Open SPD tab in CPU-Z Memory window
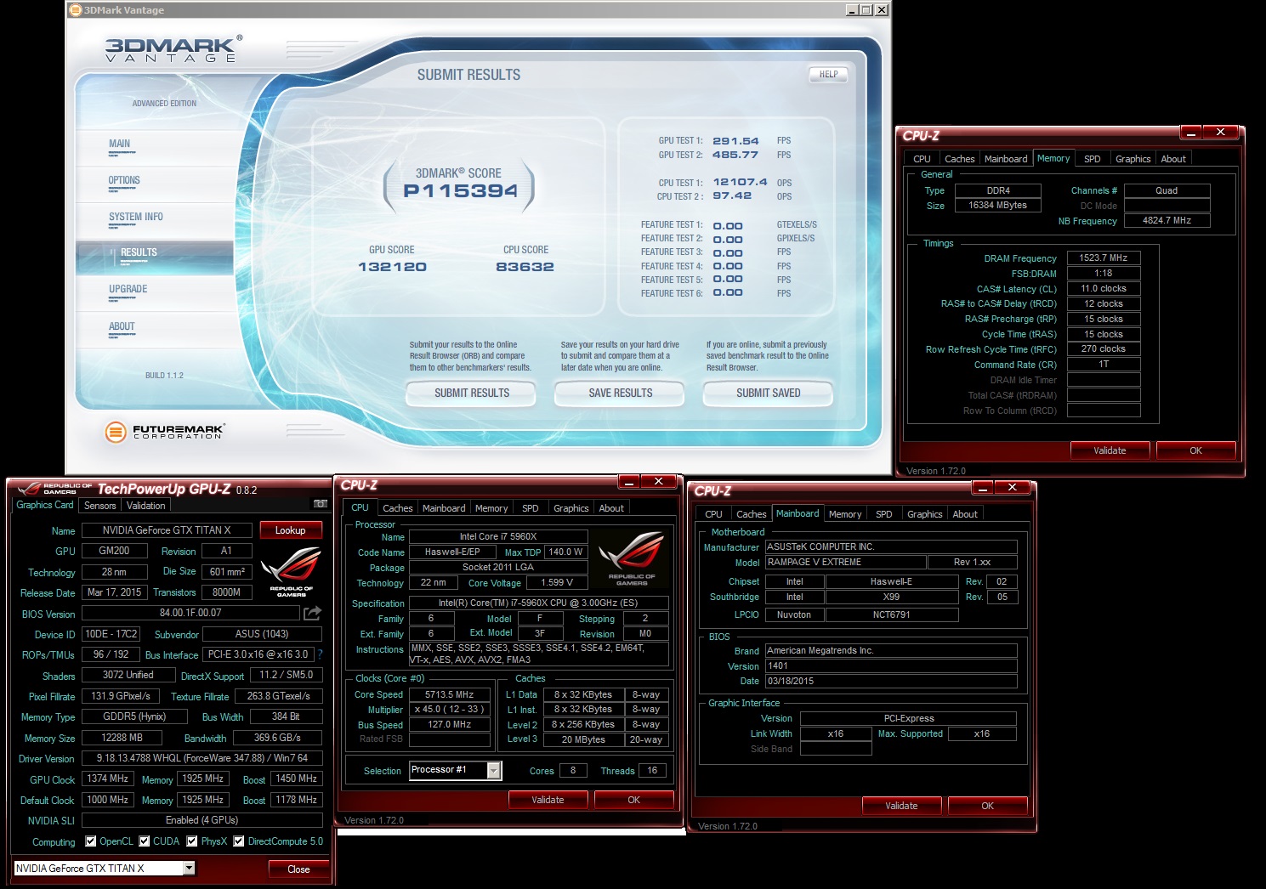 tap(1093, 159)
